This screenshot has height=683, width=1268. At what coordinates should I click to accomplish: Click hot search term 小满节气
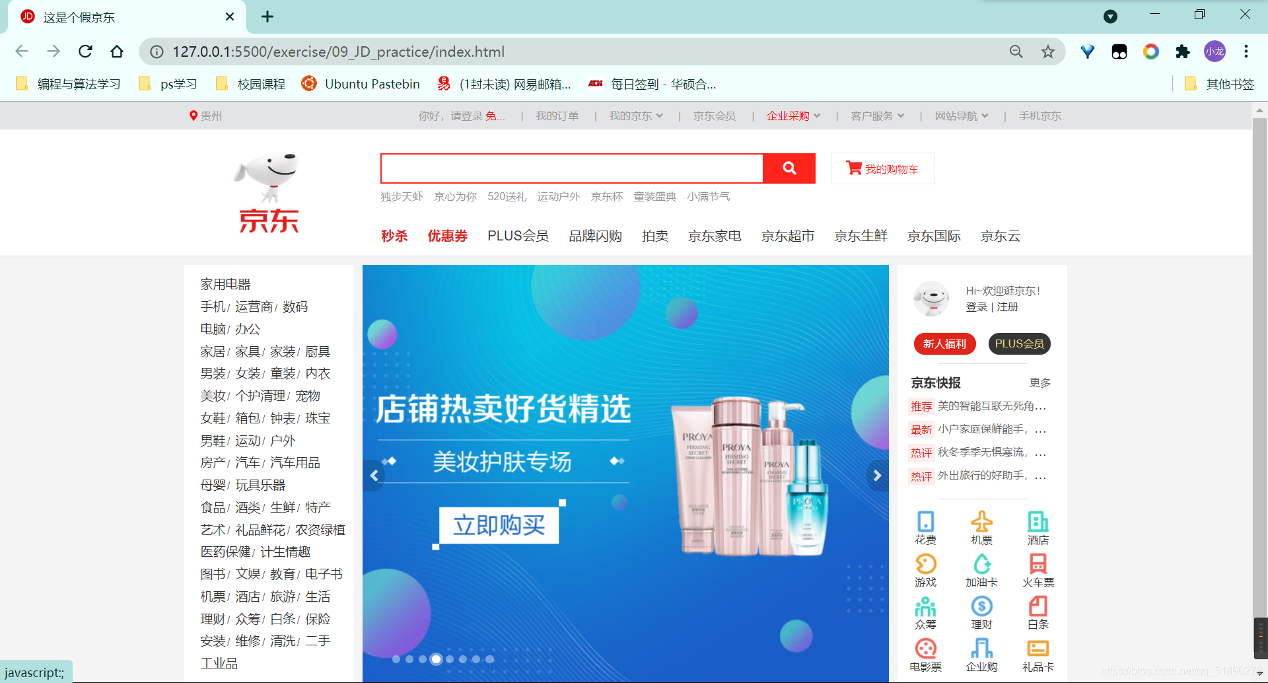(x=708, y=196)
